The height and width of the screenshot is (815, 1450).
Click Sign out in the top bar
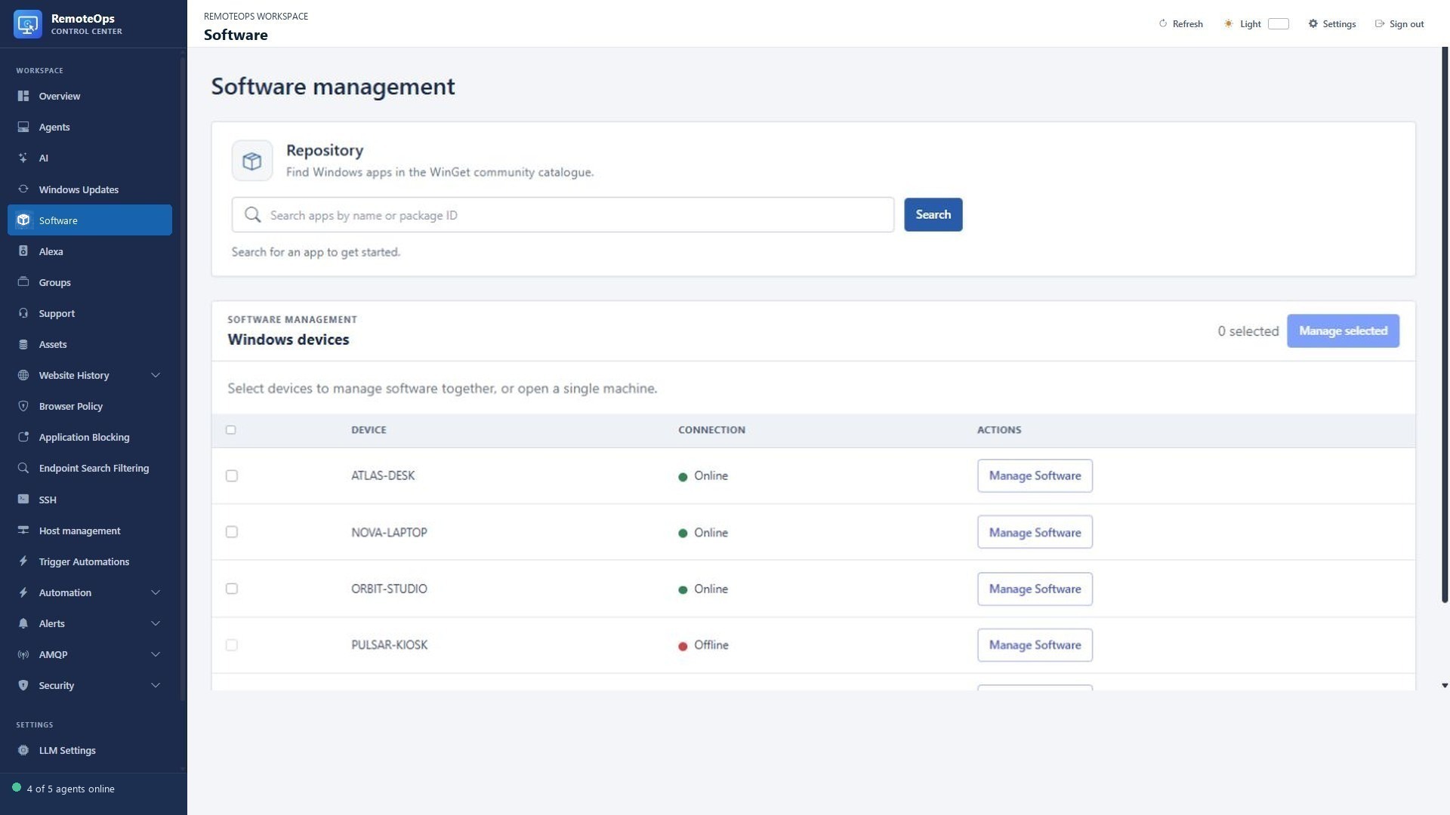1399,24
